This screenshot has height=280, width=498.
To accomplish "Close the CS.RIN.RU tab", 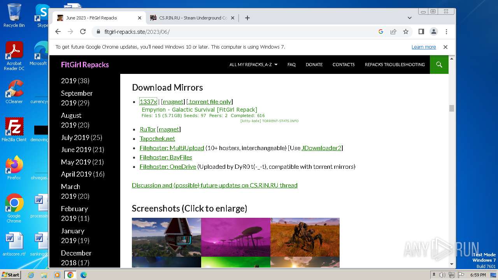I will tap(233, 18).
